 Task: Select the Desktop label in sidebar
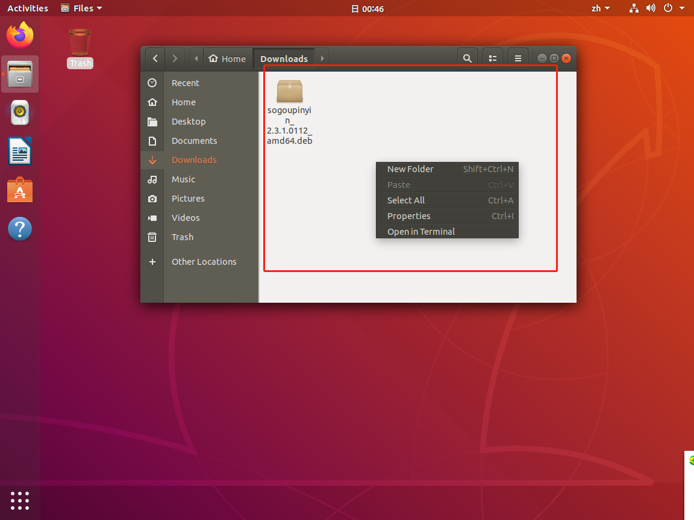tap(189, 122)
